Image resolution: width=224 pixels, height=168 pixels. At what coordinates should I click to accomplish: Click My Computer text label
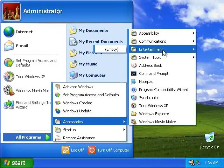pos(92,75)
